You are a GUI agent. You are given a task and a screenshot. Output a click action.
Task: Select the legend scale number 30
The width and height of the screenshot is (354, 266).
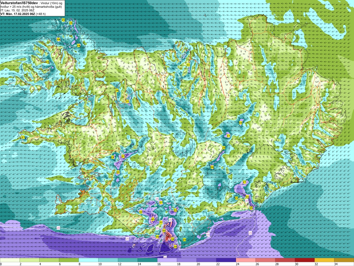pyautogui.click(x=296, y=264)
